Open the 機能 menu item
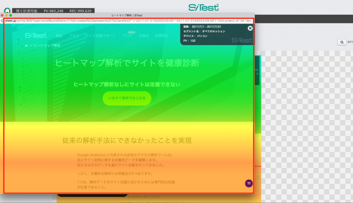Viewport: 353px width, 203px height. [x=59, y=36]
